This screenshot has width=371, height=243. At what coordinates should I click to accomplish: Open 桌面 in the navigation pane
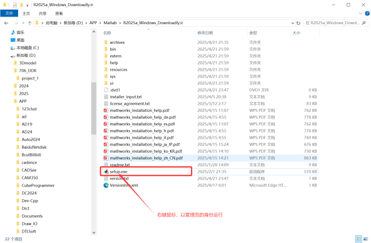20,40
